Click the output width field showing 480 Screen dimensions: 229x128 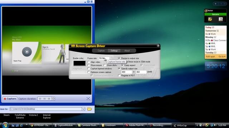pos(126,72)
